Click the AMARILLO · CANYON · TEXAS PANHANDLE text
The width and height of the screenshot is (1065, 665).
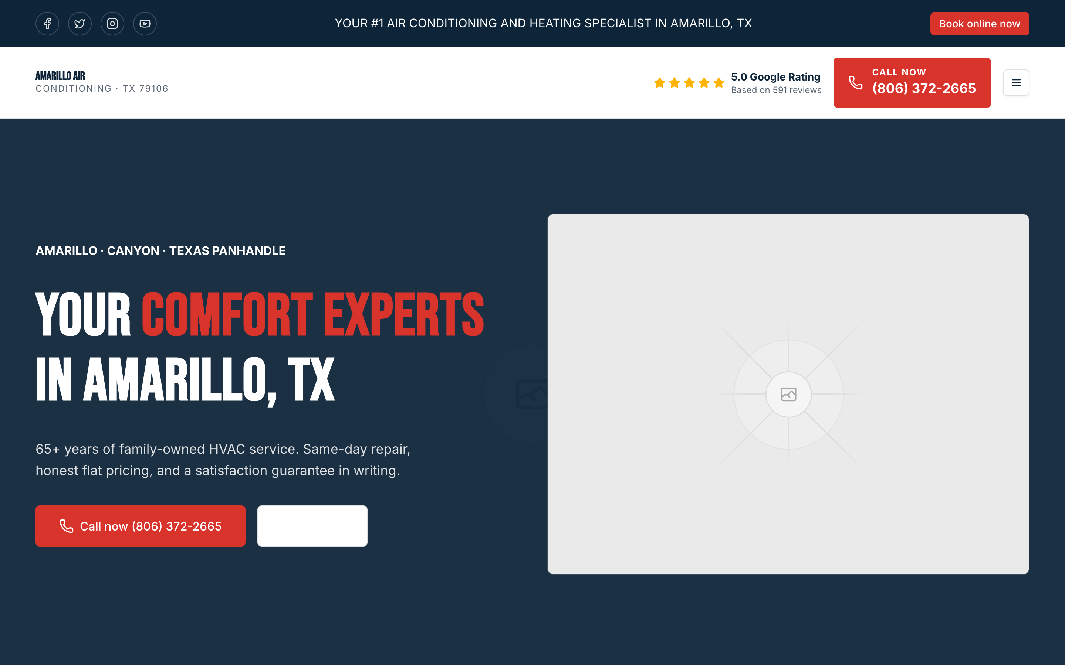[160, 251]
